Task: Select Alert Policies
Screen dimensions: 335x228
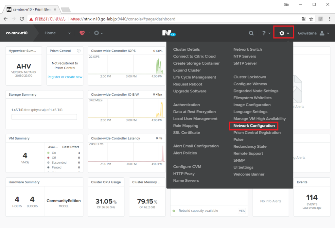Action: coord(185,153)
